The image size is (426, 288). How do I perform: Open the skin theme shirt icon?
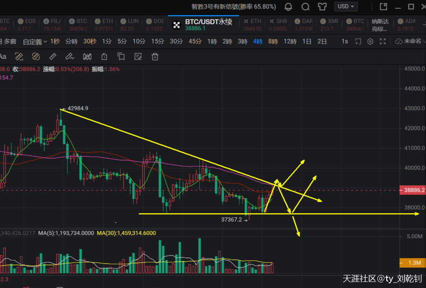pyautogui.click(x=322, y=7)
